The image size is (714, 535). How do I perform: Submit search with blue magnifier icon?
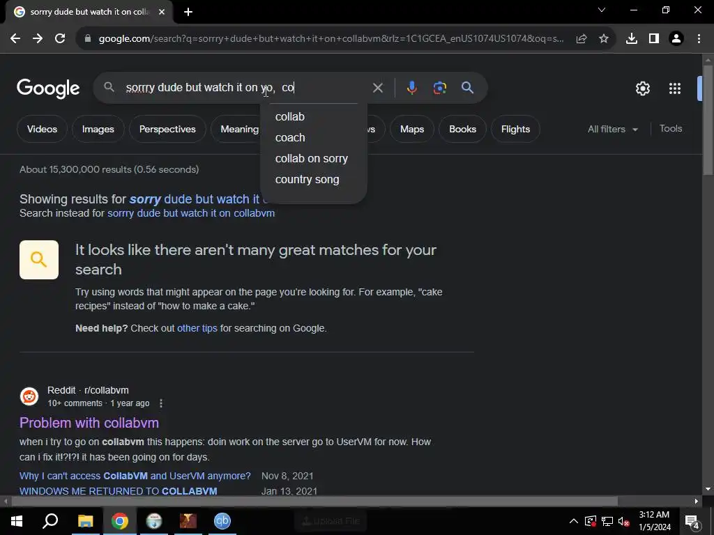(468, 88)
